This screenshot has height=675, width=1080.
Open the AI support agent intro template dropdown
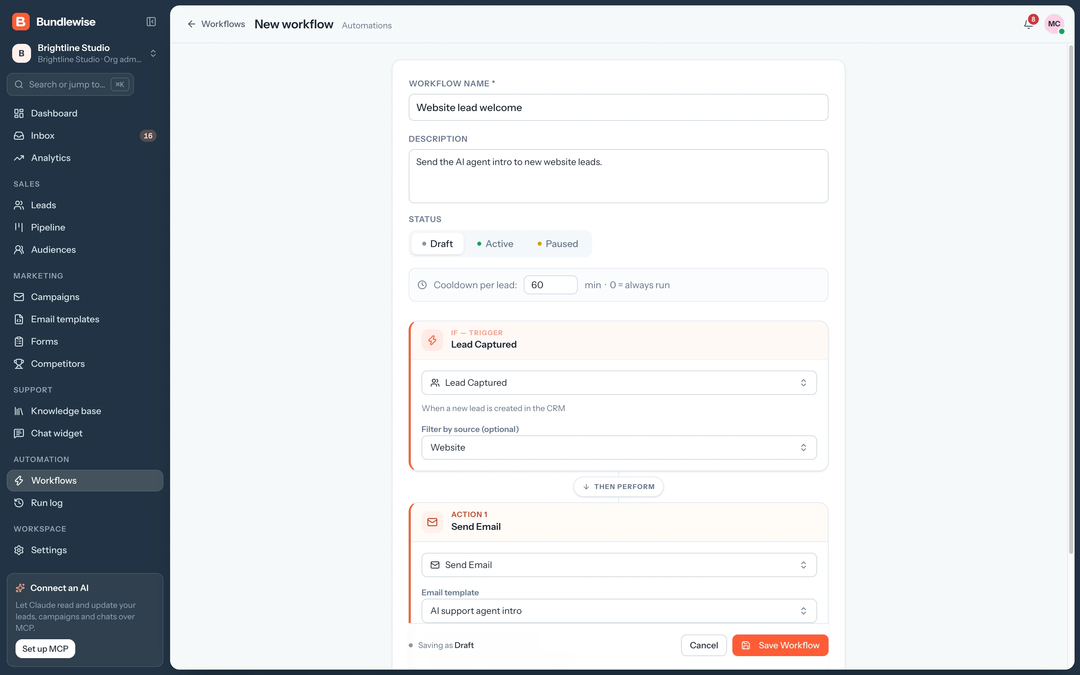(x=619, y=611)
